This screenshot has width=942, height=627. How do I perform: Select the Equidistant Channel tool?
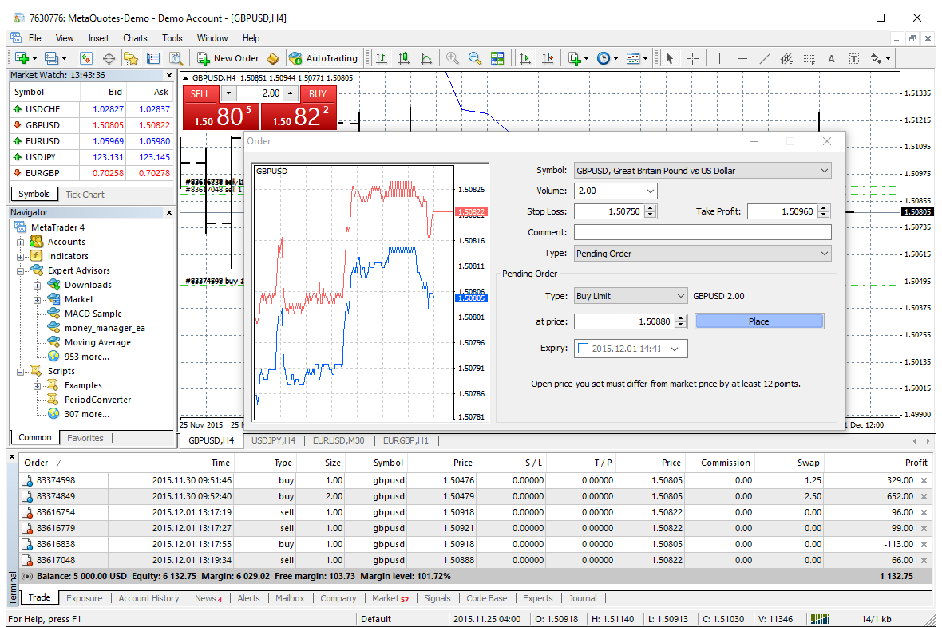point(786,58)
